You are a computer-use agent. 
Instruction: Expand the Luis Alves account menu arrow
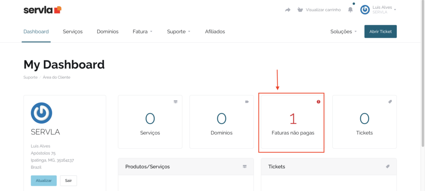(x=395, y=10)
